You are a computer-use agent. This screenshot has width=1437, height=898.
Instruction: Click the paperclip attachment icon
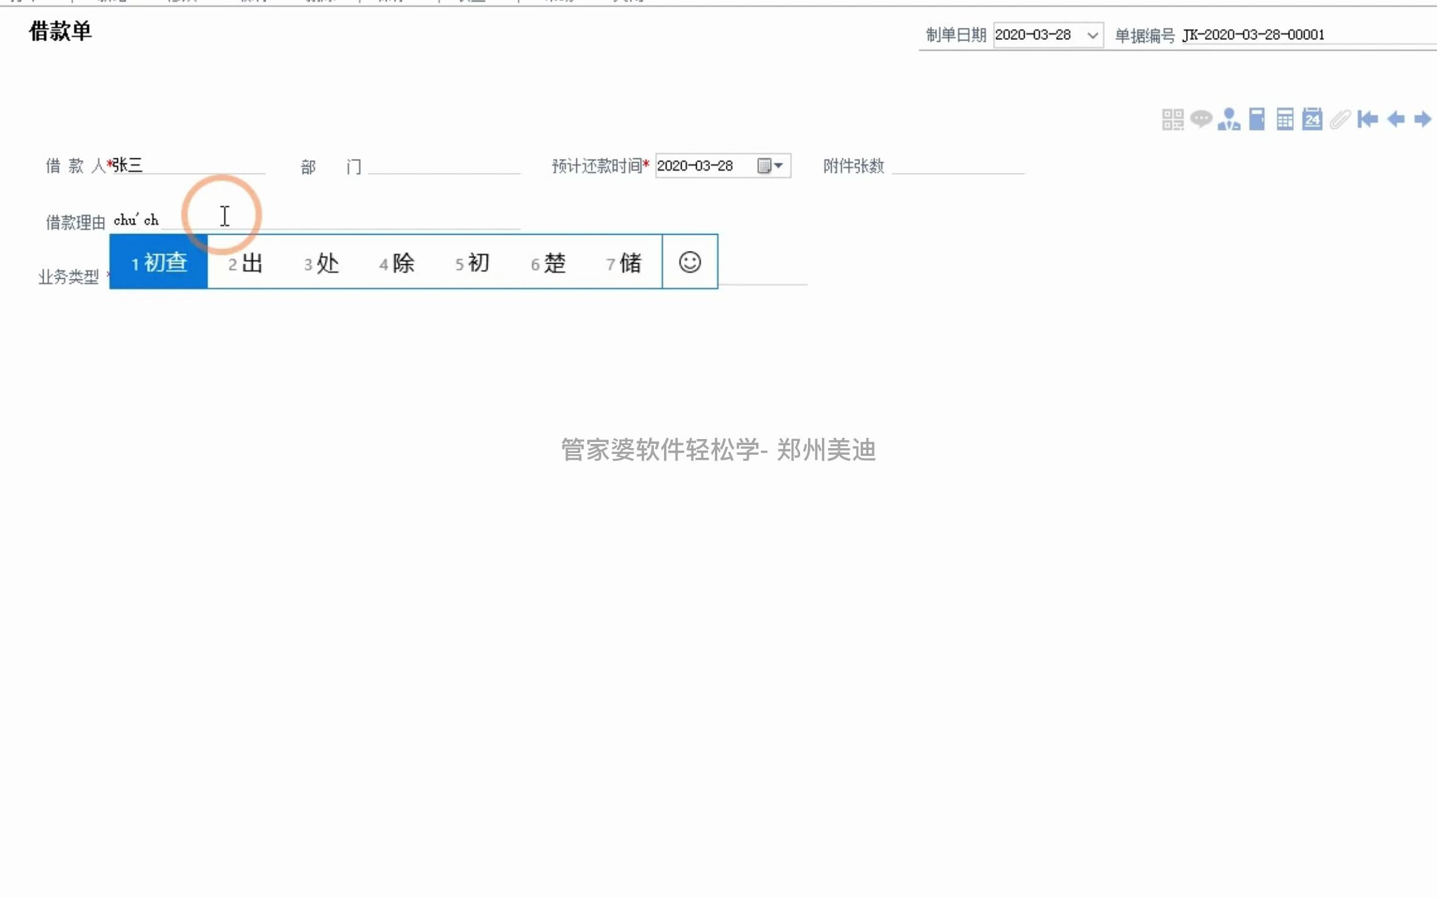[1340, 119]
